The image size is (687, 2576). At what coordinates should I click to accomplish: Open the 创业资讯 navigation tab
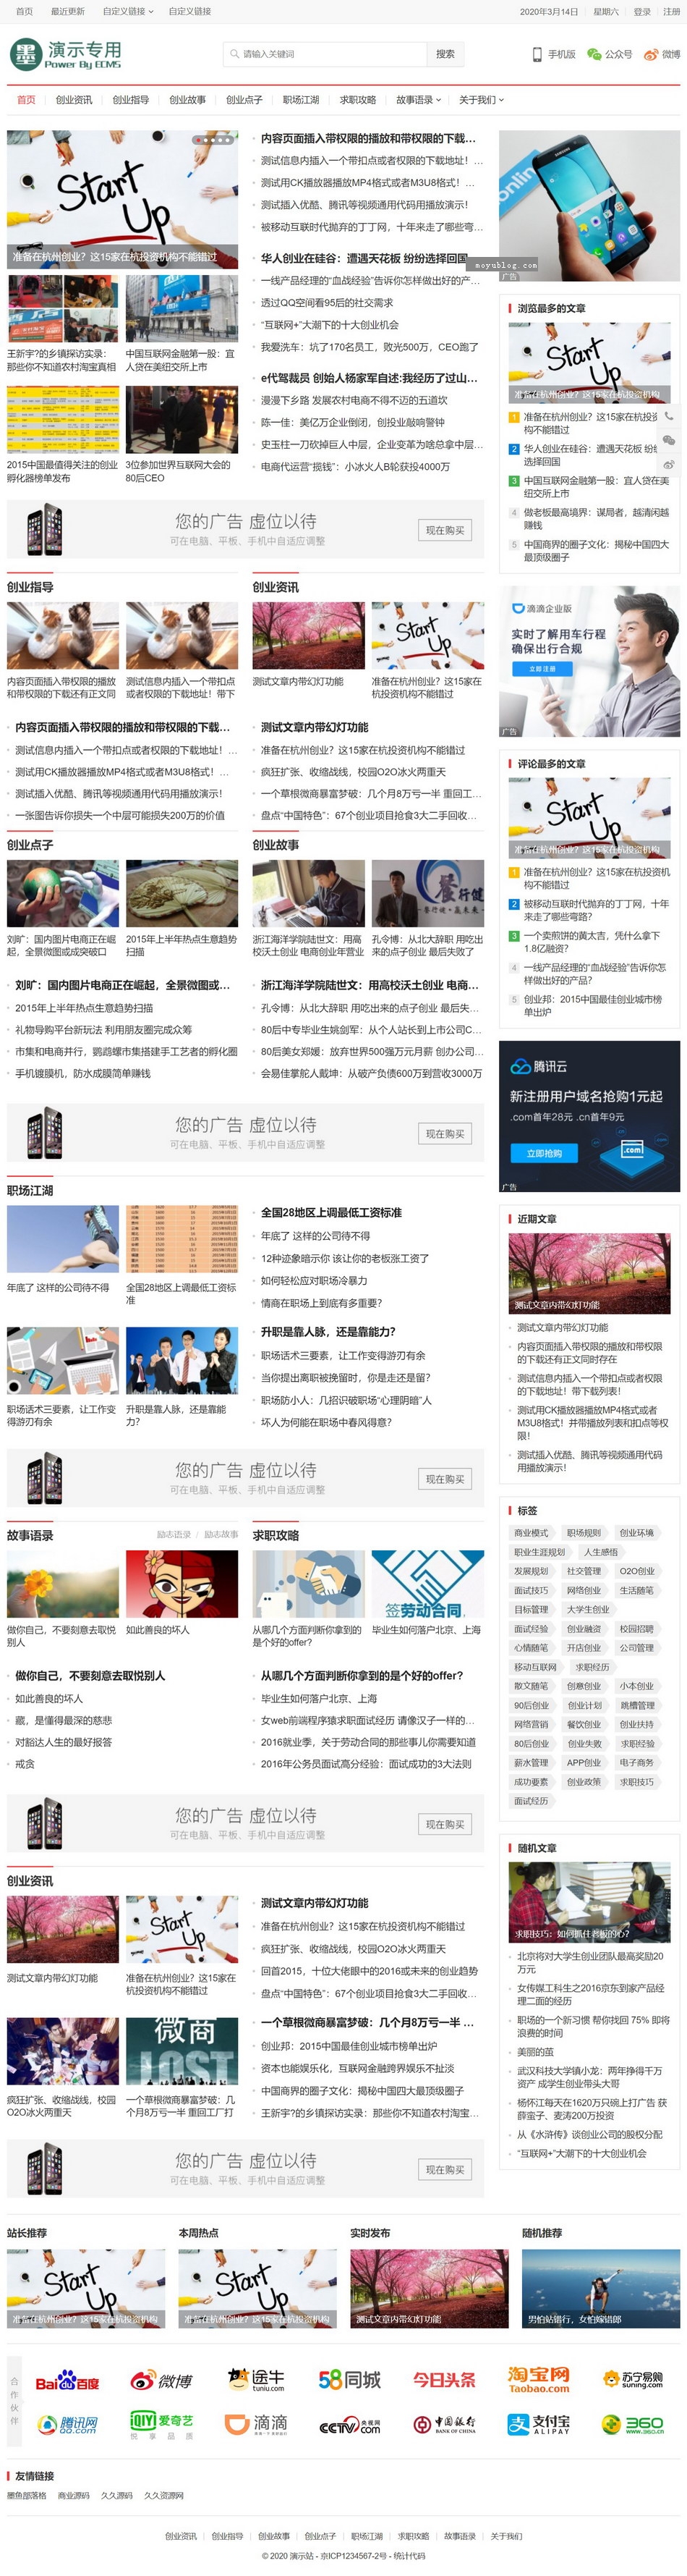[x=74, y=100]
